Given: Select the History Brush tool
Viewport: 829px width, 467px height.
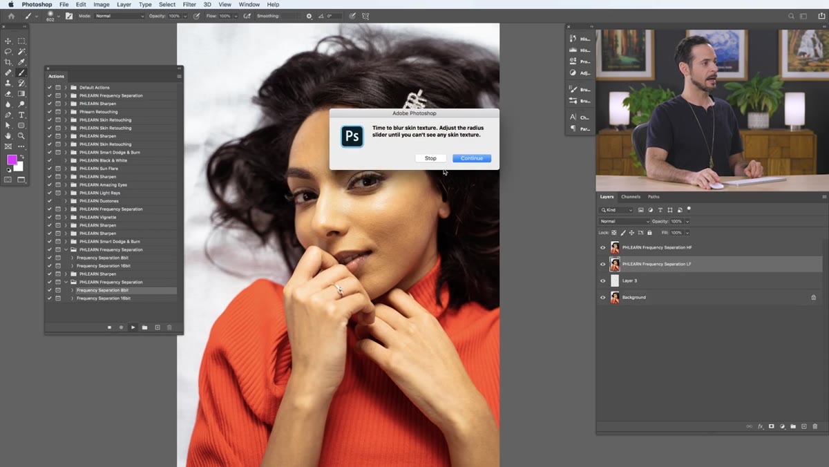Looking at the screenshot, I should (21, 83).
